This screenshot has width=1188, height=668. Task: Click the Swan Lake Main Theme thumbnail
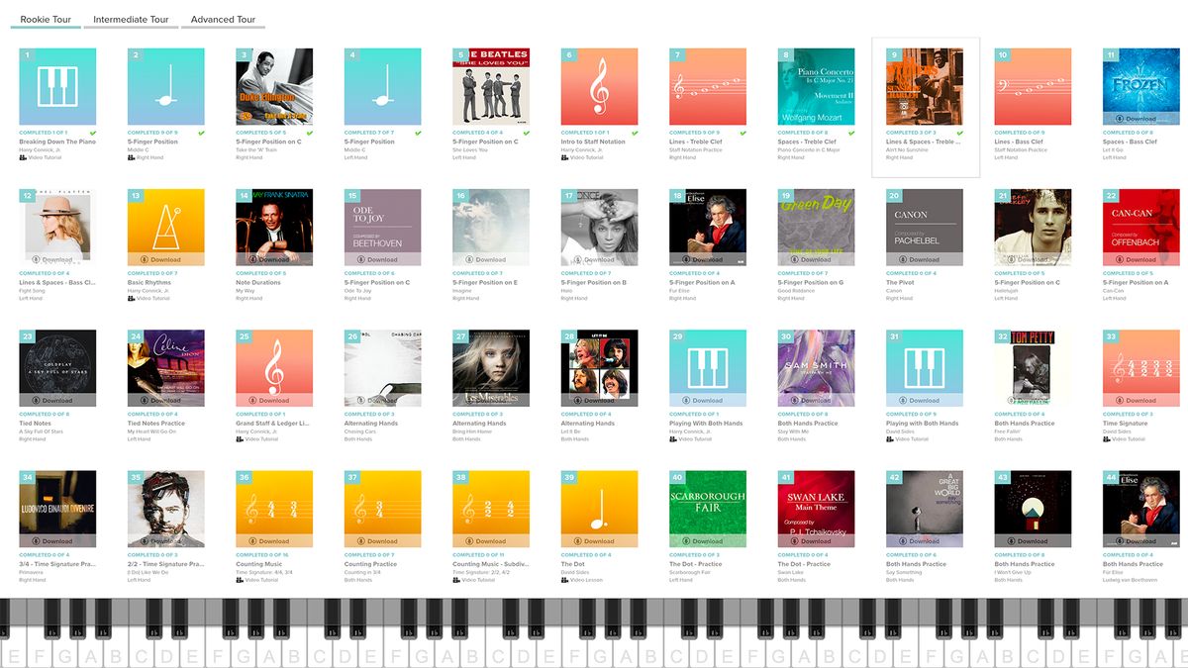point(815,509)
